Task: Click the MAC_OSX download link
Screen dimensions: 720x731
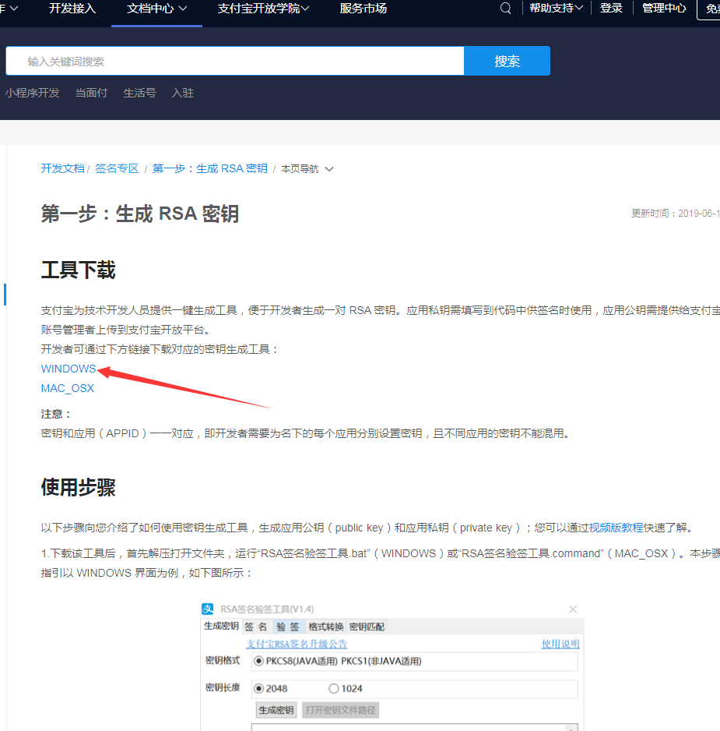Action: click(68, 388)
